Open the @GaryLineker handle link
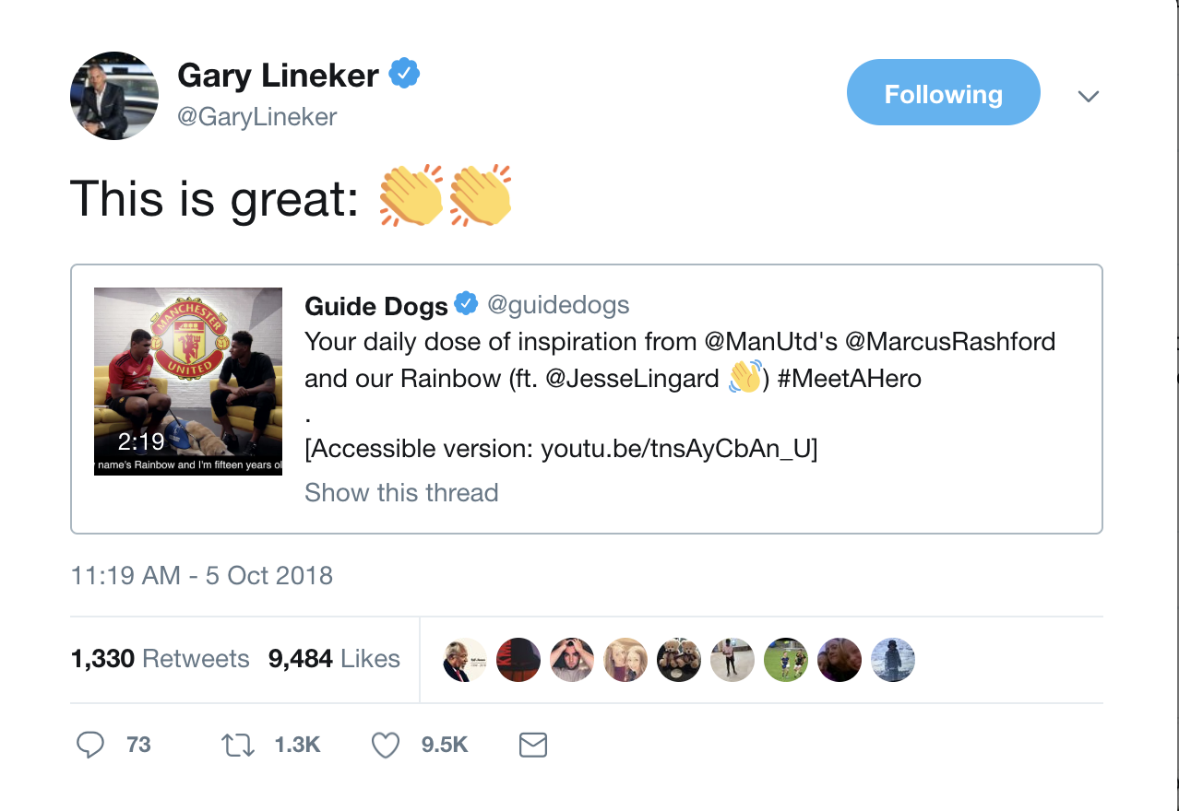1179x811 pixels. [257, 117]
